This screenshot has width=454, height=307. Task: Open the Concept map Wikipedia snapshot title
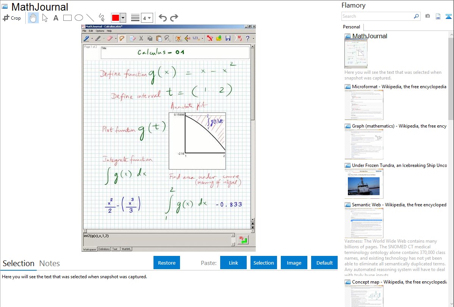click(x=399, y=282)
